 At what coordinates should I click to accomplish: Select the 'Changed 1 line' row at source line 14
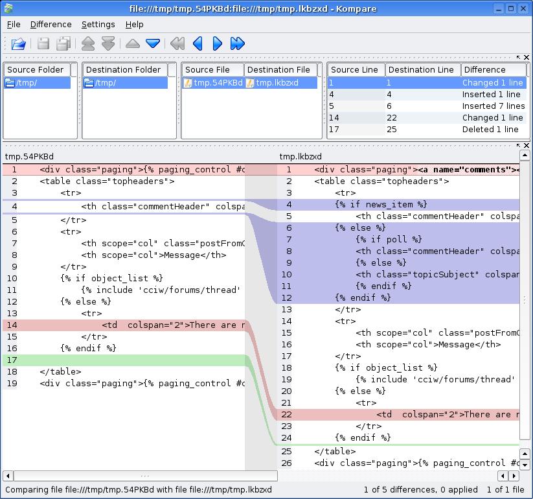click(x=427, y=118)
